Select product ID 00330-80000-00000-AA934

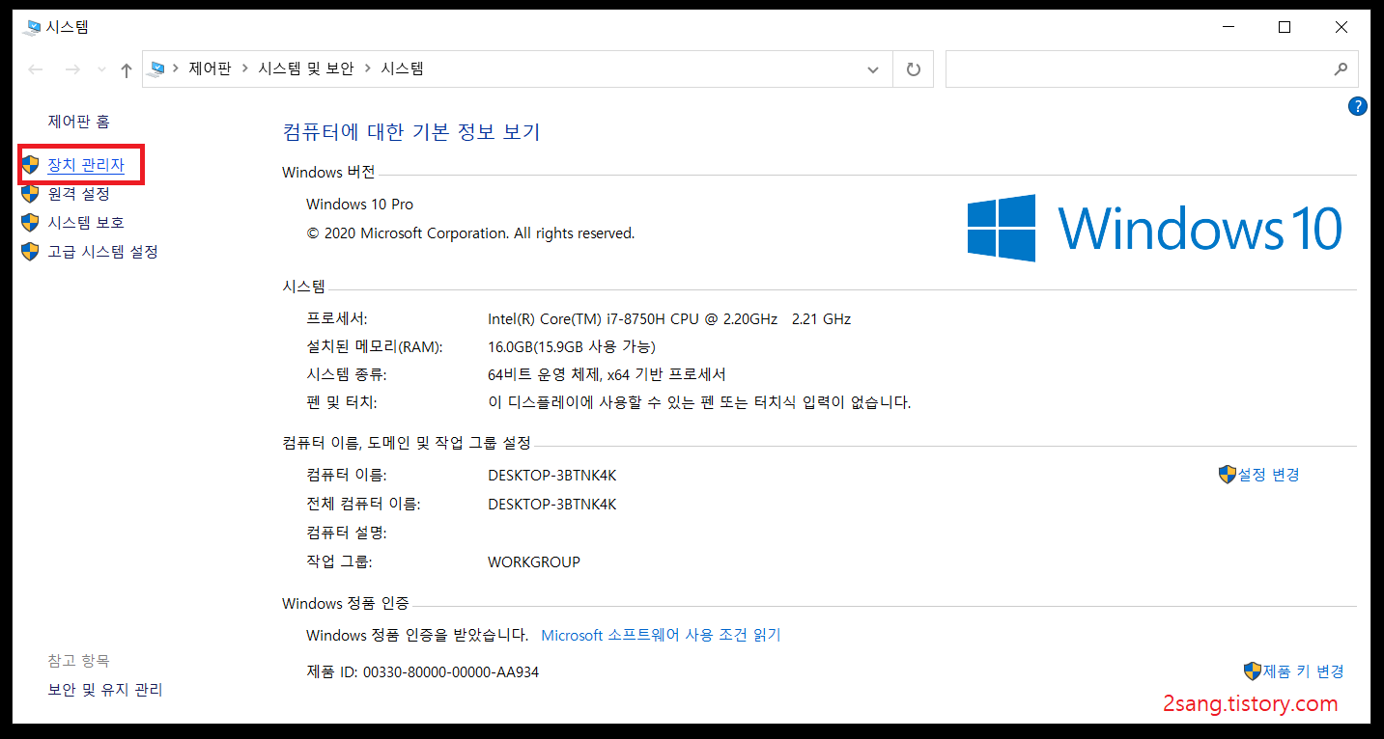451,671
